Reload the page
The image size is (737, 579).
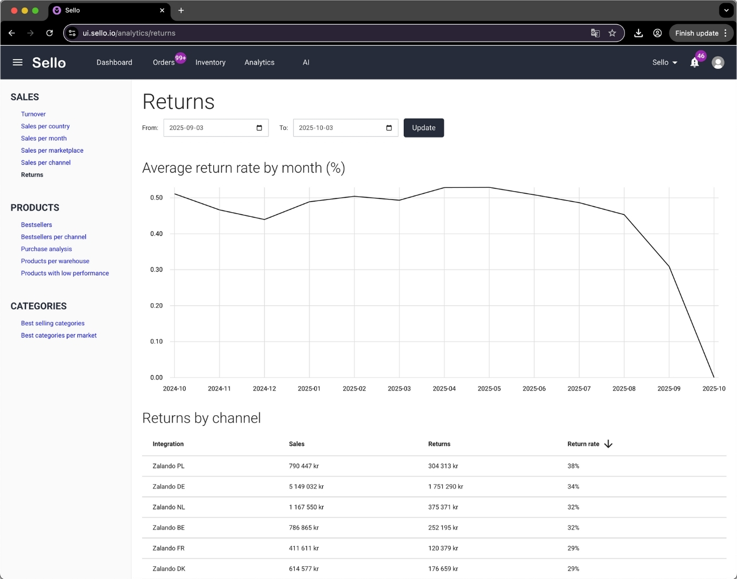pyautogui.click(x=49, y=33)
